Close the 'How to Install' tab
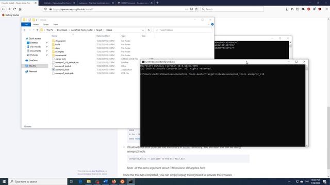Image resolution: width=330 pixels, height=185 pixels. pos(36,3)
